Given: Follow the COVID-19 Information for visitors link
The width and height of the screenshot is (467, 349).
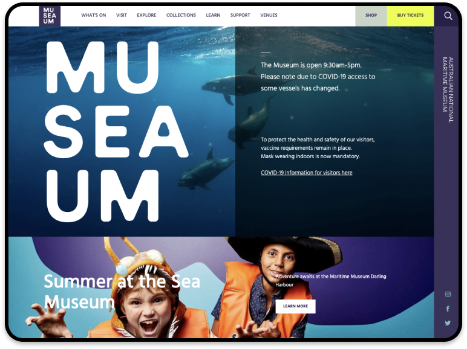Looking at the screenshot, I should (307, 173).
